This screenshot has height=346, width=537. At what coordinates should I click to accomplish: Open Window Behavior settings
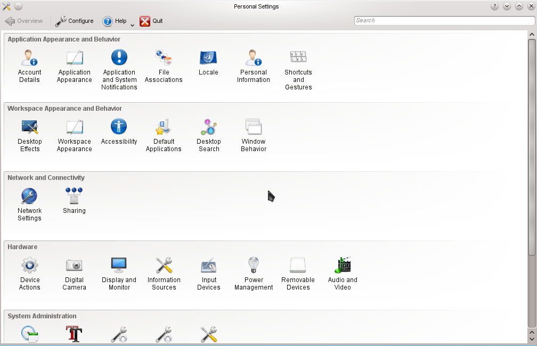(254, 135)
